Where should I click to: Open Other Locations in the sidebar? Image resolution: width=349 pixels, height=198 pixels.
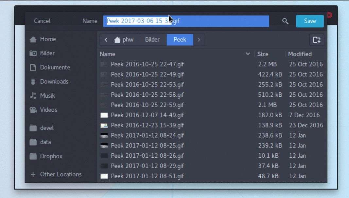tap(61, 174)
